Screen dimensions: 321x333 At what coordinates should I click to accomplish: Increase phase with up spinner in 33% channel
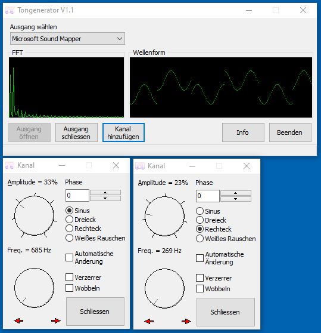click(105, 192)
